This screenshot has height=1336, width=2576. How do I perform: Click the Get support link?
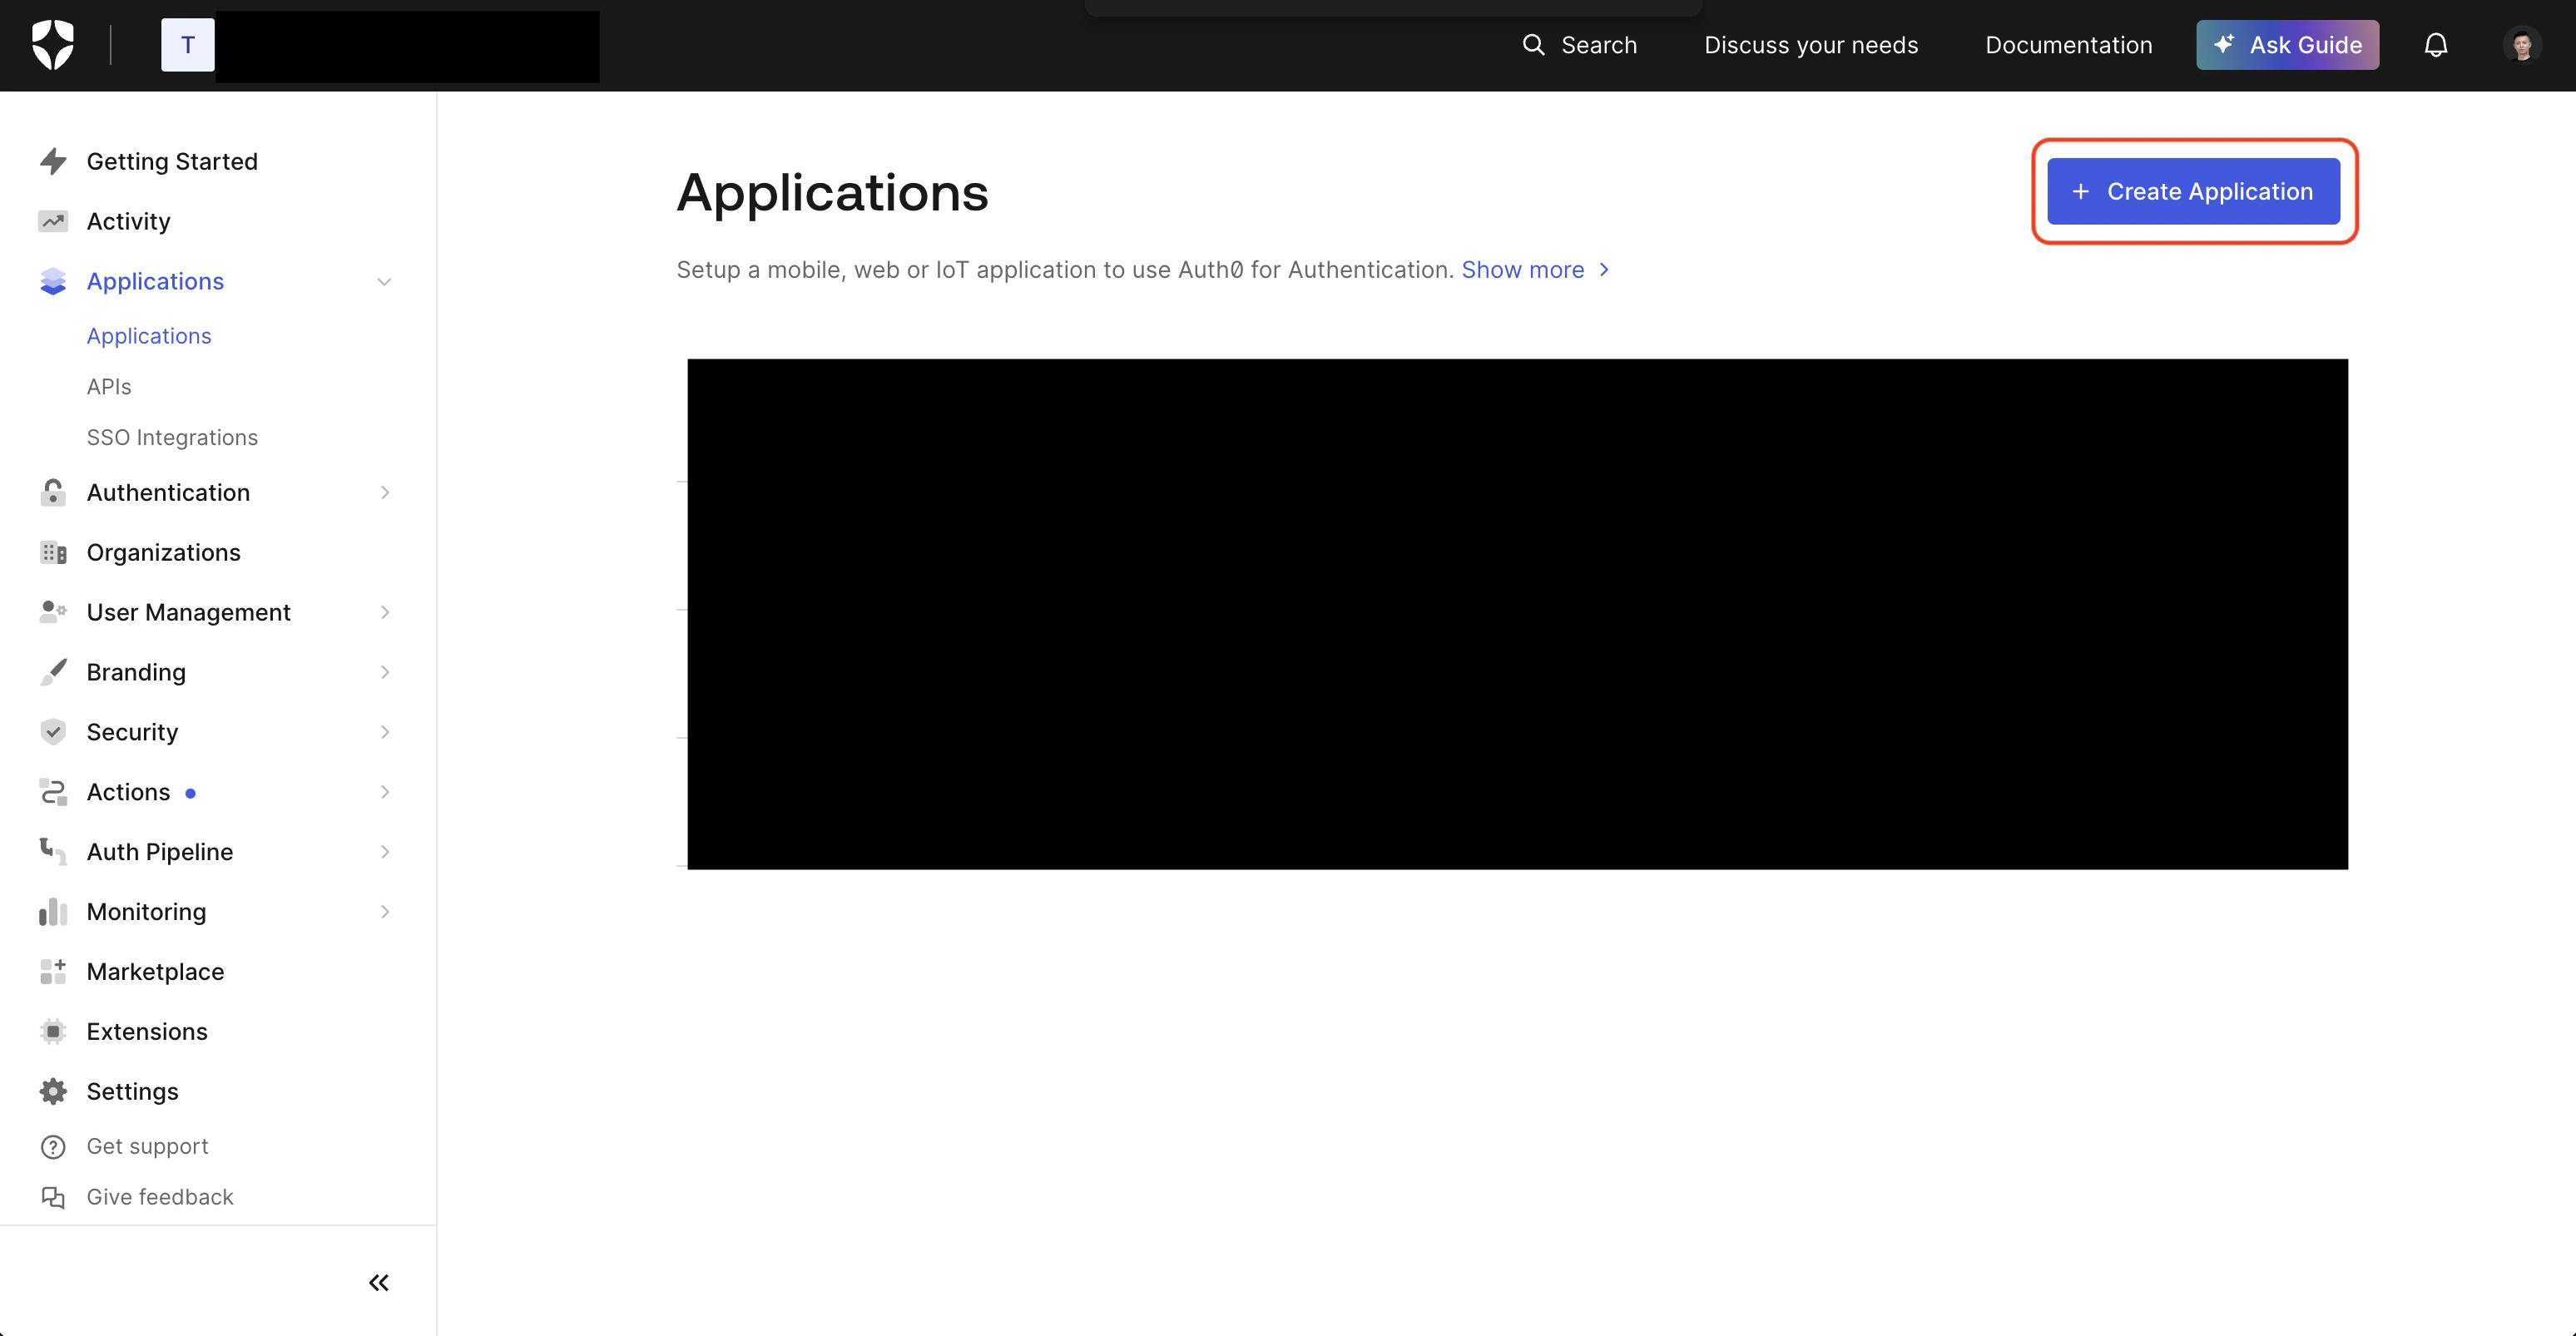[x=147, y=1147]
